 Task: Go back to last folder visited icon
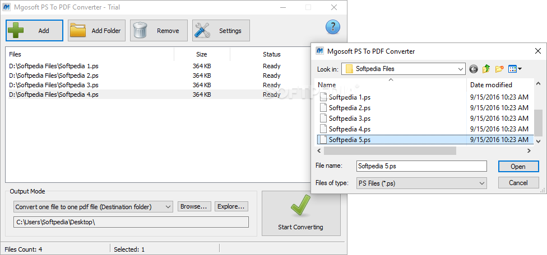(473, 69)
